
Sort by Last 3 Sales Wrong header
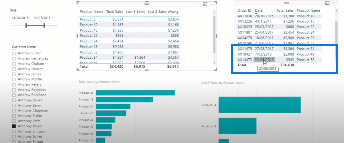(x=163, y=12)
